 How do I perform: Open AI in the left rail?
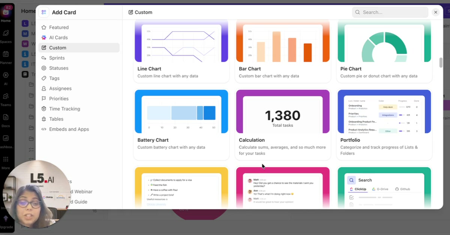click(x=6, y=78)
